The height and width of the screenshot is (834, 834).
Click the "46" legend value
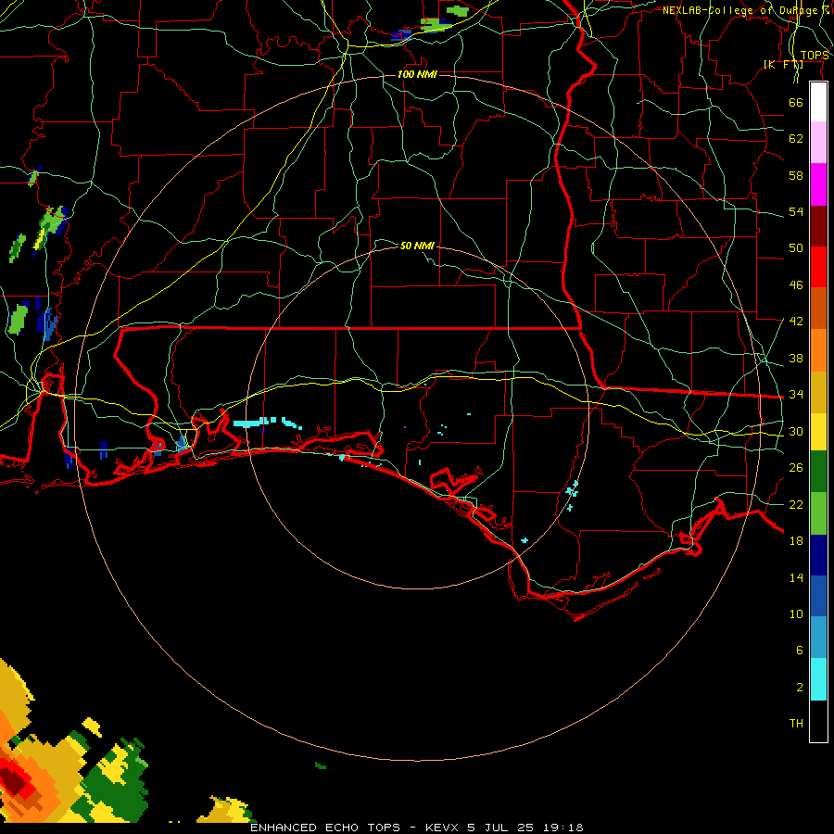coord(796,284)
